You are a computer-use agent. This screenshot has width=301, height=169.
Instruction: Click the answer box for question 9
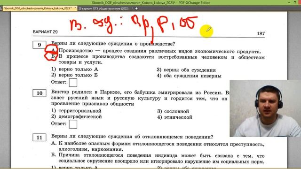[73, 83]
